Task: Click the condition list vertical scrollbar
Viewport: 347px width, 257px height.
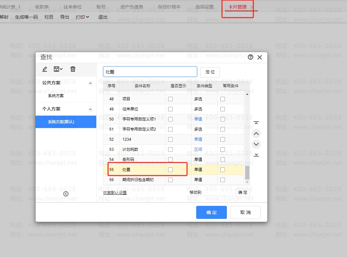Action: click(247, 172)
